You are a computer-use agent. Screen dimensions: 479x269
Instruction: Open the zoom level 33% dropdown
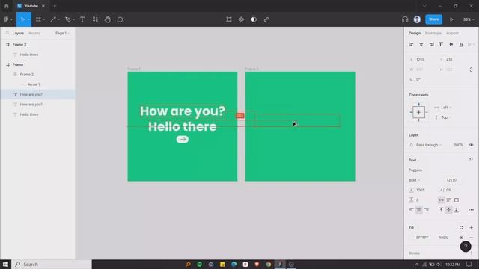[469, 19]
